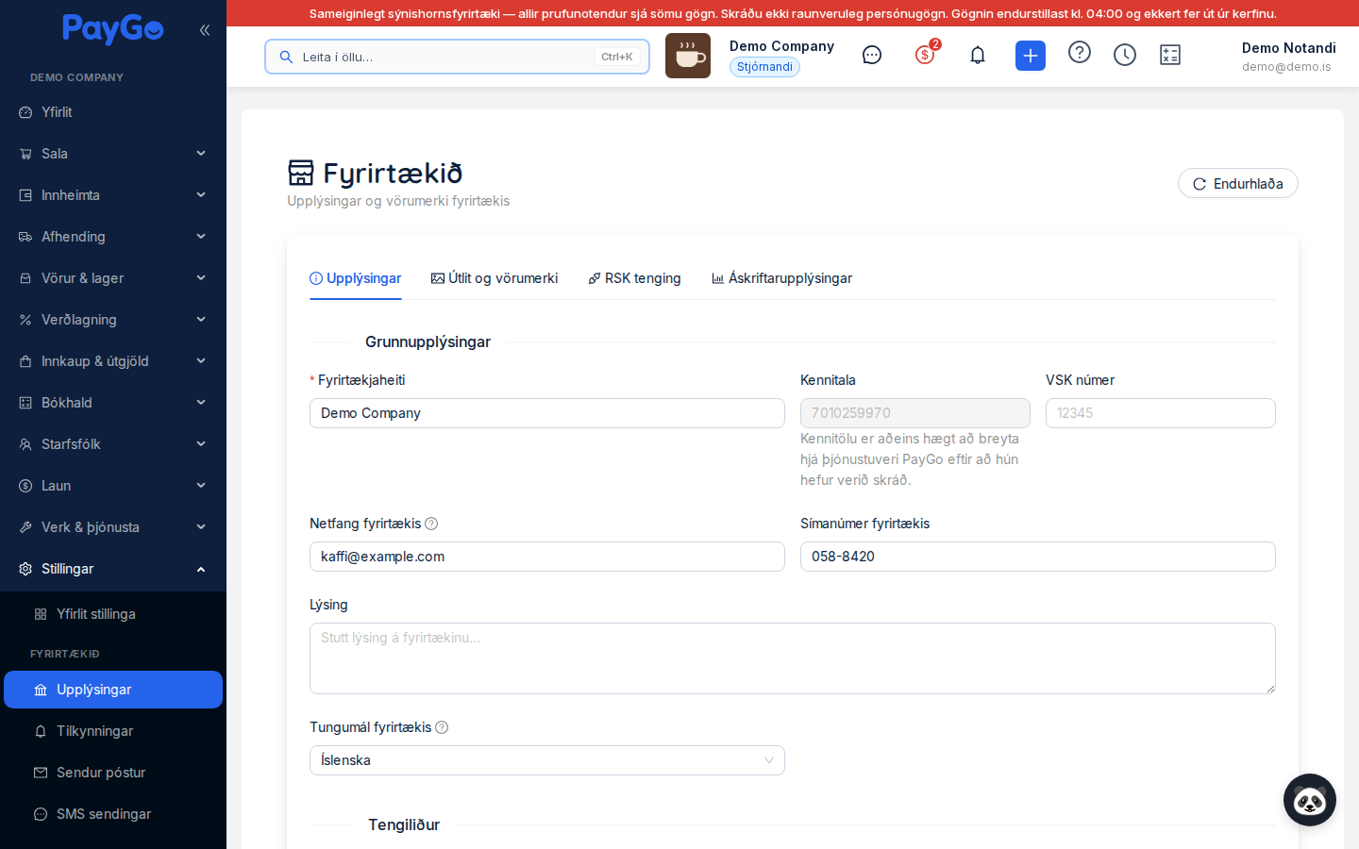The width and height of the screenshot is (1359, 849).
Task: Click the PayGo logo
Action: (x=113, y=30)
